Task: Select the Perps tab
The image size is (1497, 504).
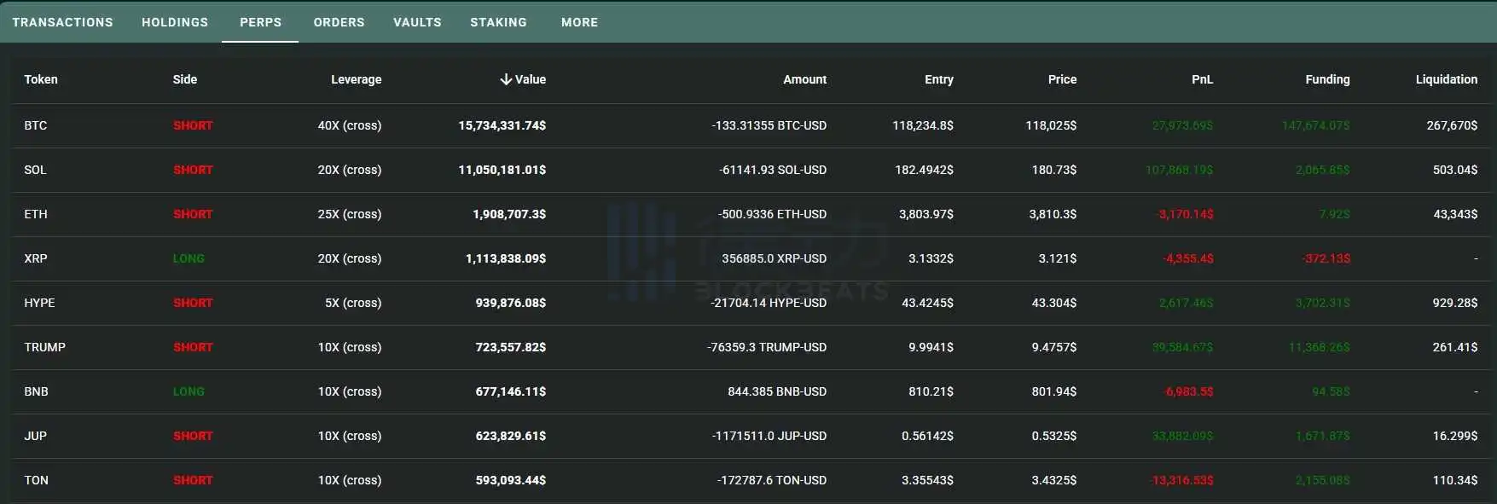Action: tap(260, 22)
